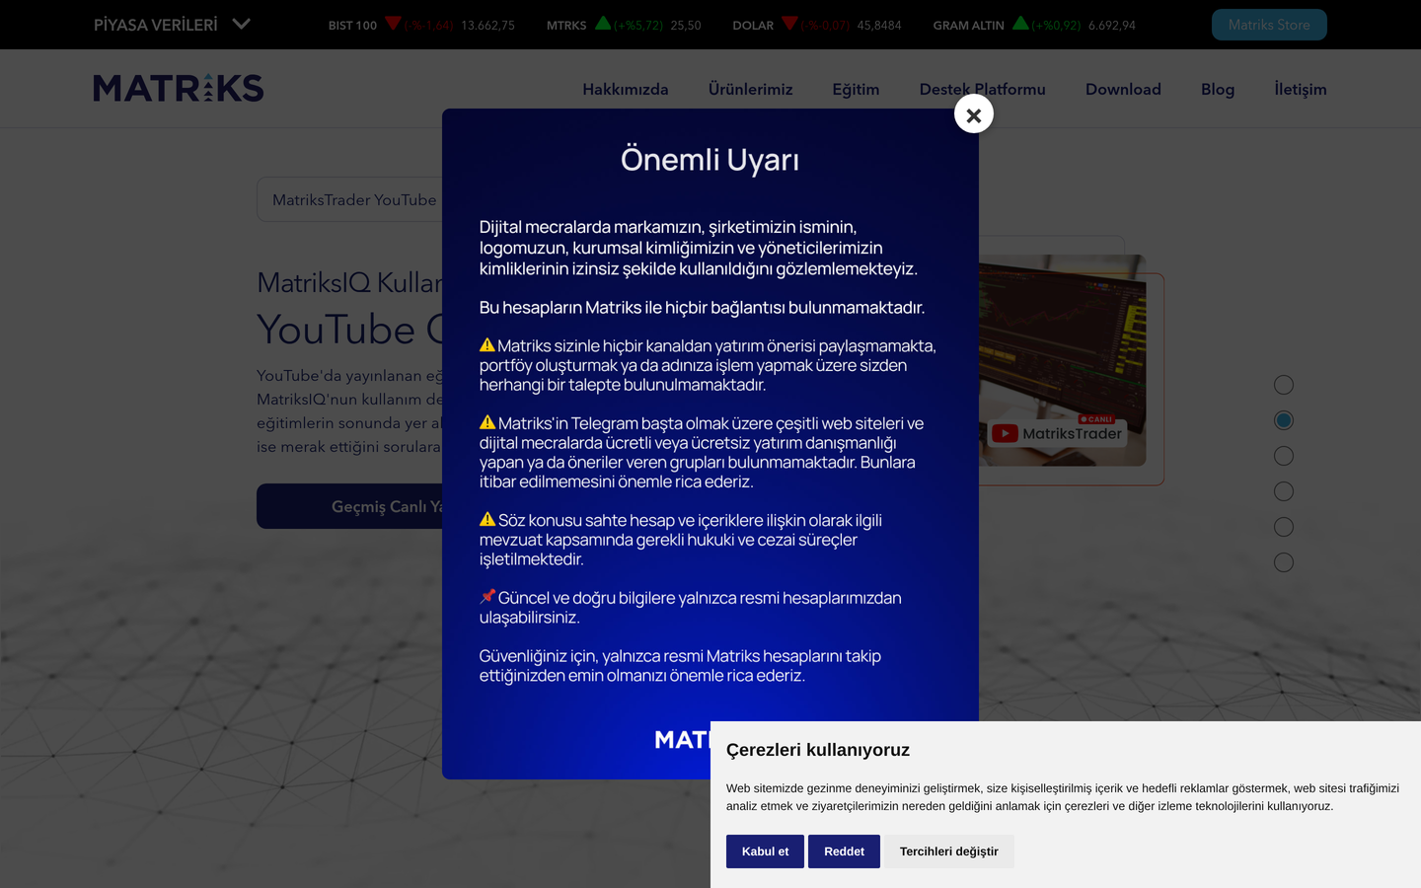Open the Hakkımızda menu
The width and height of the screenshot is (1421, 888).
point(626,89)
